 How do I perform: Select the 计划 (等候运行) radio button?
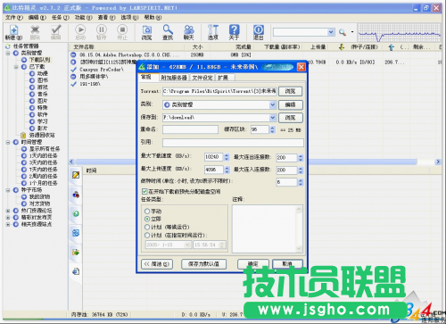coord(147,227)
